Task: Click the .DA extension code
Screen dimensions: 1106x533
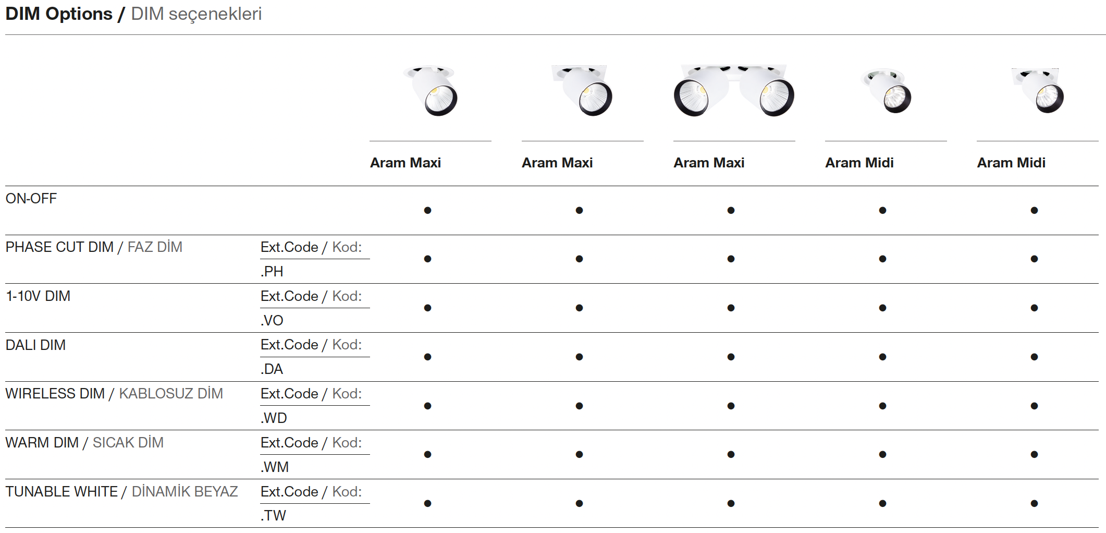Action: click(x=272, y=369)
